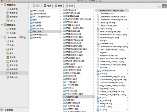Select the Preferences.app folder
Viewport: 167px width, 112px height.
coord(78,67)
